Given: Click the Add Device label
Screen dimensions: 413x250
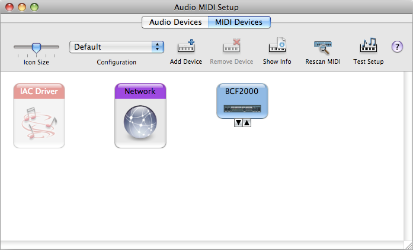Looking at the screenshot, I should point(186,61).
